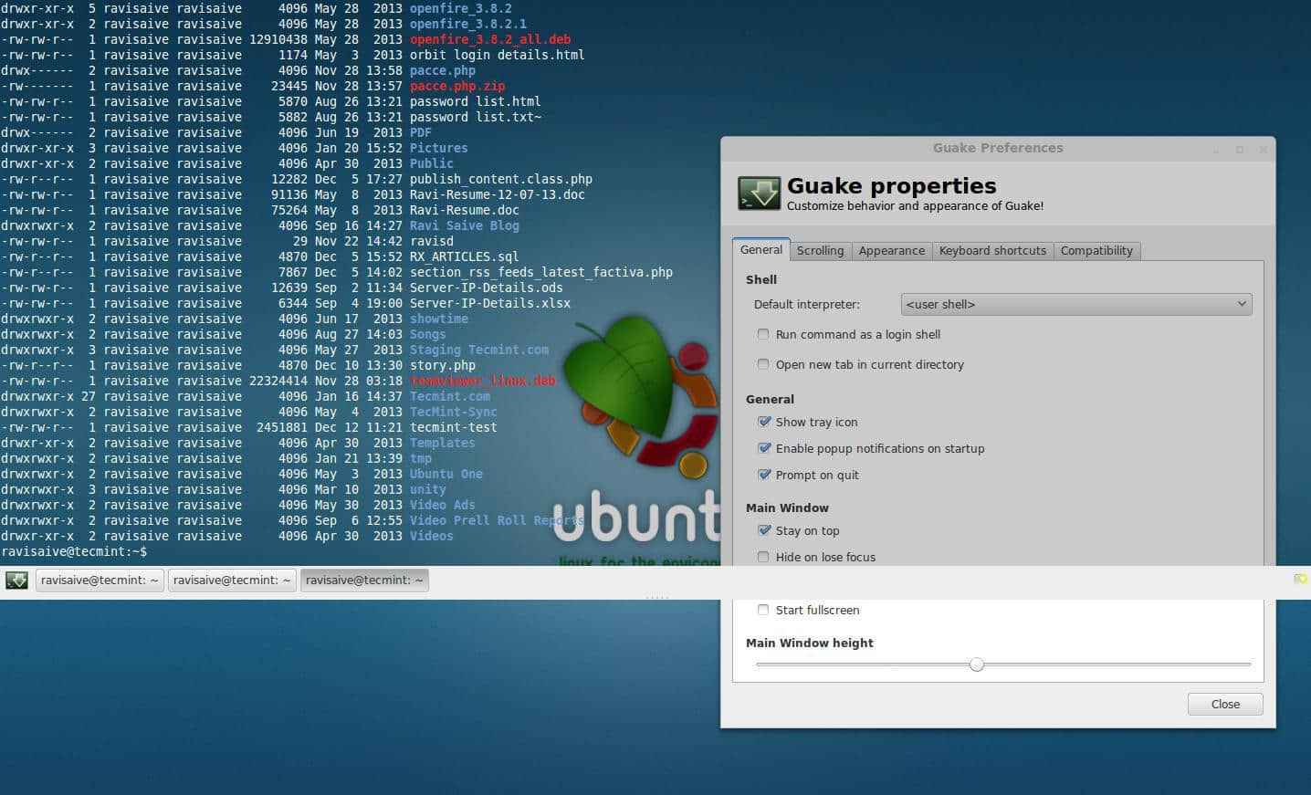Open the Default interpreter dropdown

point(1076,304)
